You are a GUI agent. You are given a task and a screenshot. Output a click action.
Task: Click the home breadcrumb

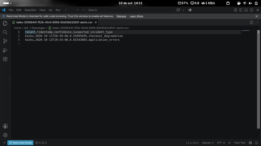[x=17, y=28]
